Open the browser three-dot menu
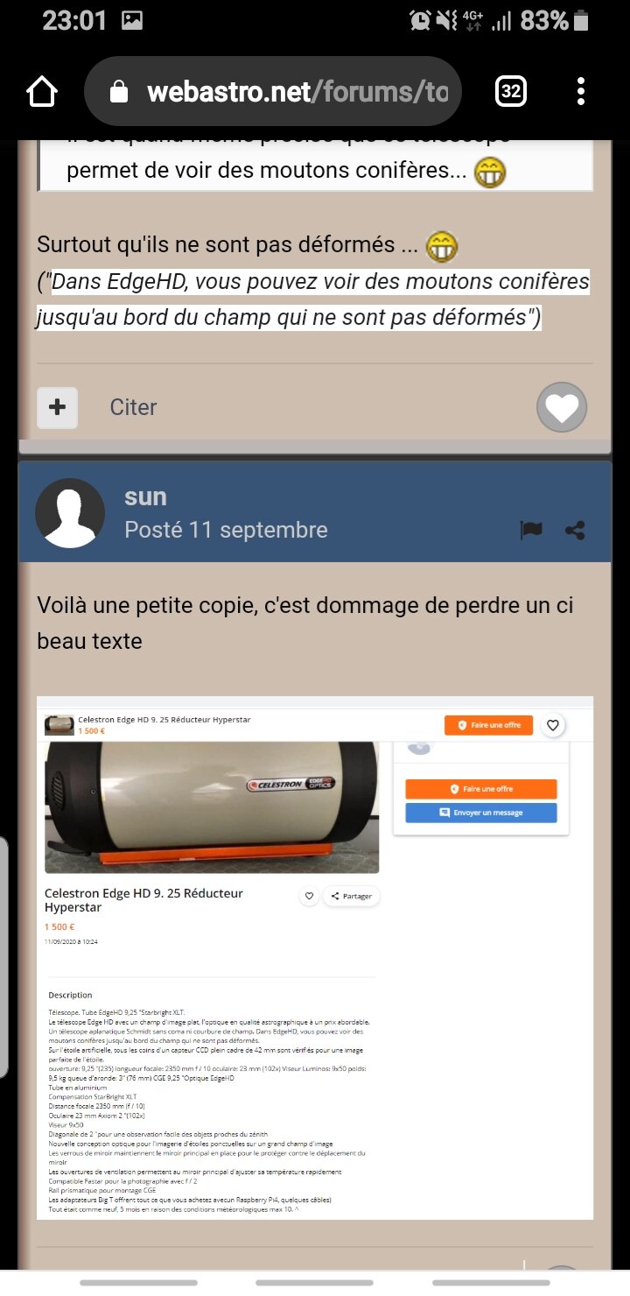Image resolution: width=630 pixels, height=1296 pixels. click(581, 91)
